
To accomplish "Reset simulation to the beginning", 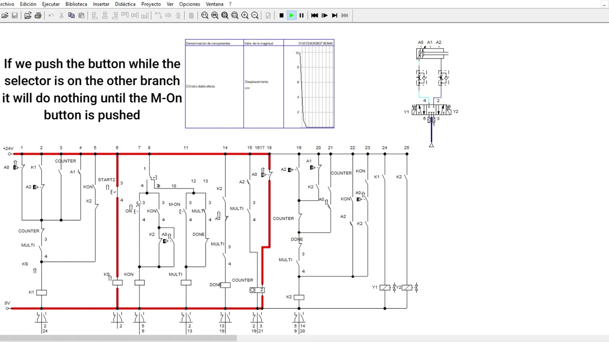I will point(314,16).
